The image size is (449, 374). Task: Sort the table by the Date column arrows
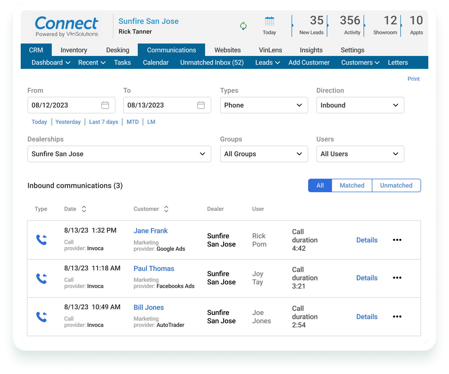[x=84, y=209]
